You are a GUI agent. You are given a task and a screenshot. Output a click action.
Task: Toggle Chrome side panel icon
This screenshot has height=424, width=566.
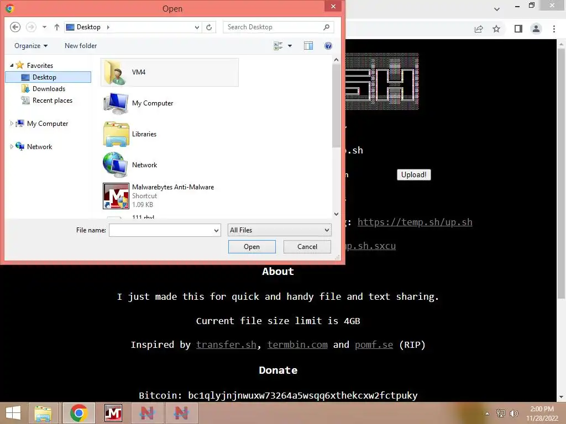[x=518, y=29]
